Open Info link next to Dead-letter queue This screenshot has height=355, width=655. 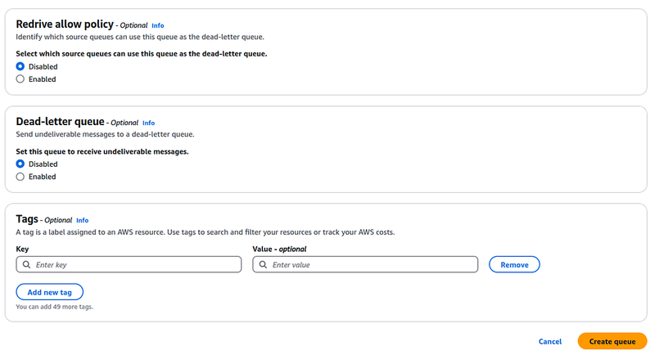coord(148,123)
